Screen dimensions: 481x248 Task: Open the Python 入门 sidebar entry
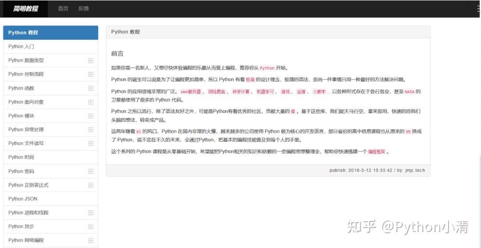point(51,47)
